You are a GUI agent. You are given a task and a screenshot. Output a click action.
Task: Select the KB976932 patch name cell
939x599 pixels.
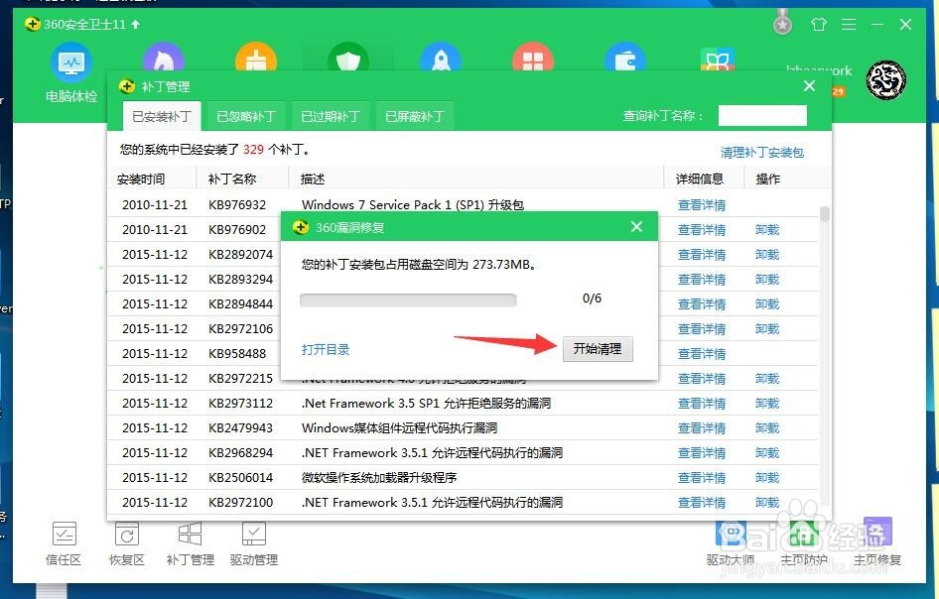click(x=237, y=204)
